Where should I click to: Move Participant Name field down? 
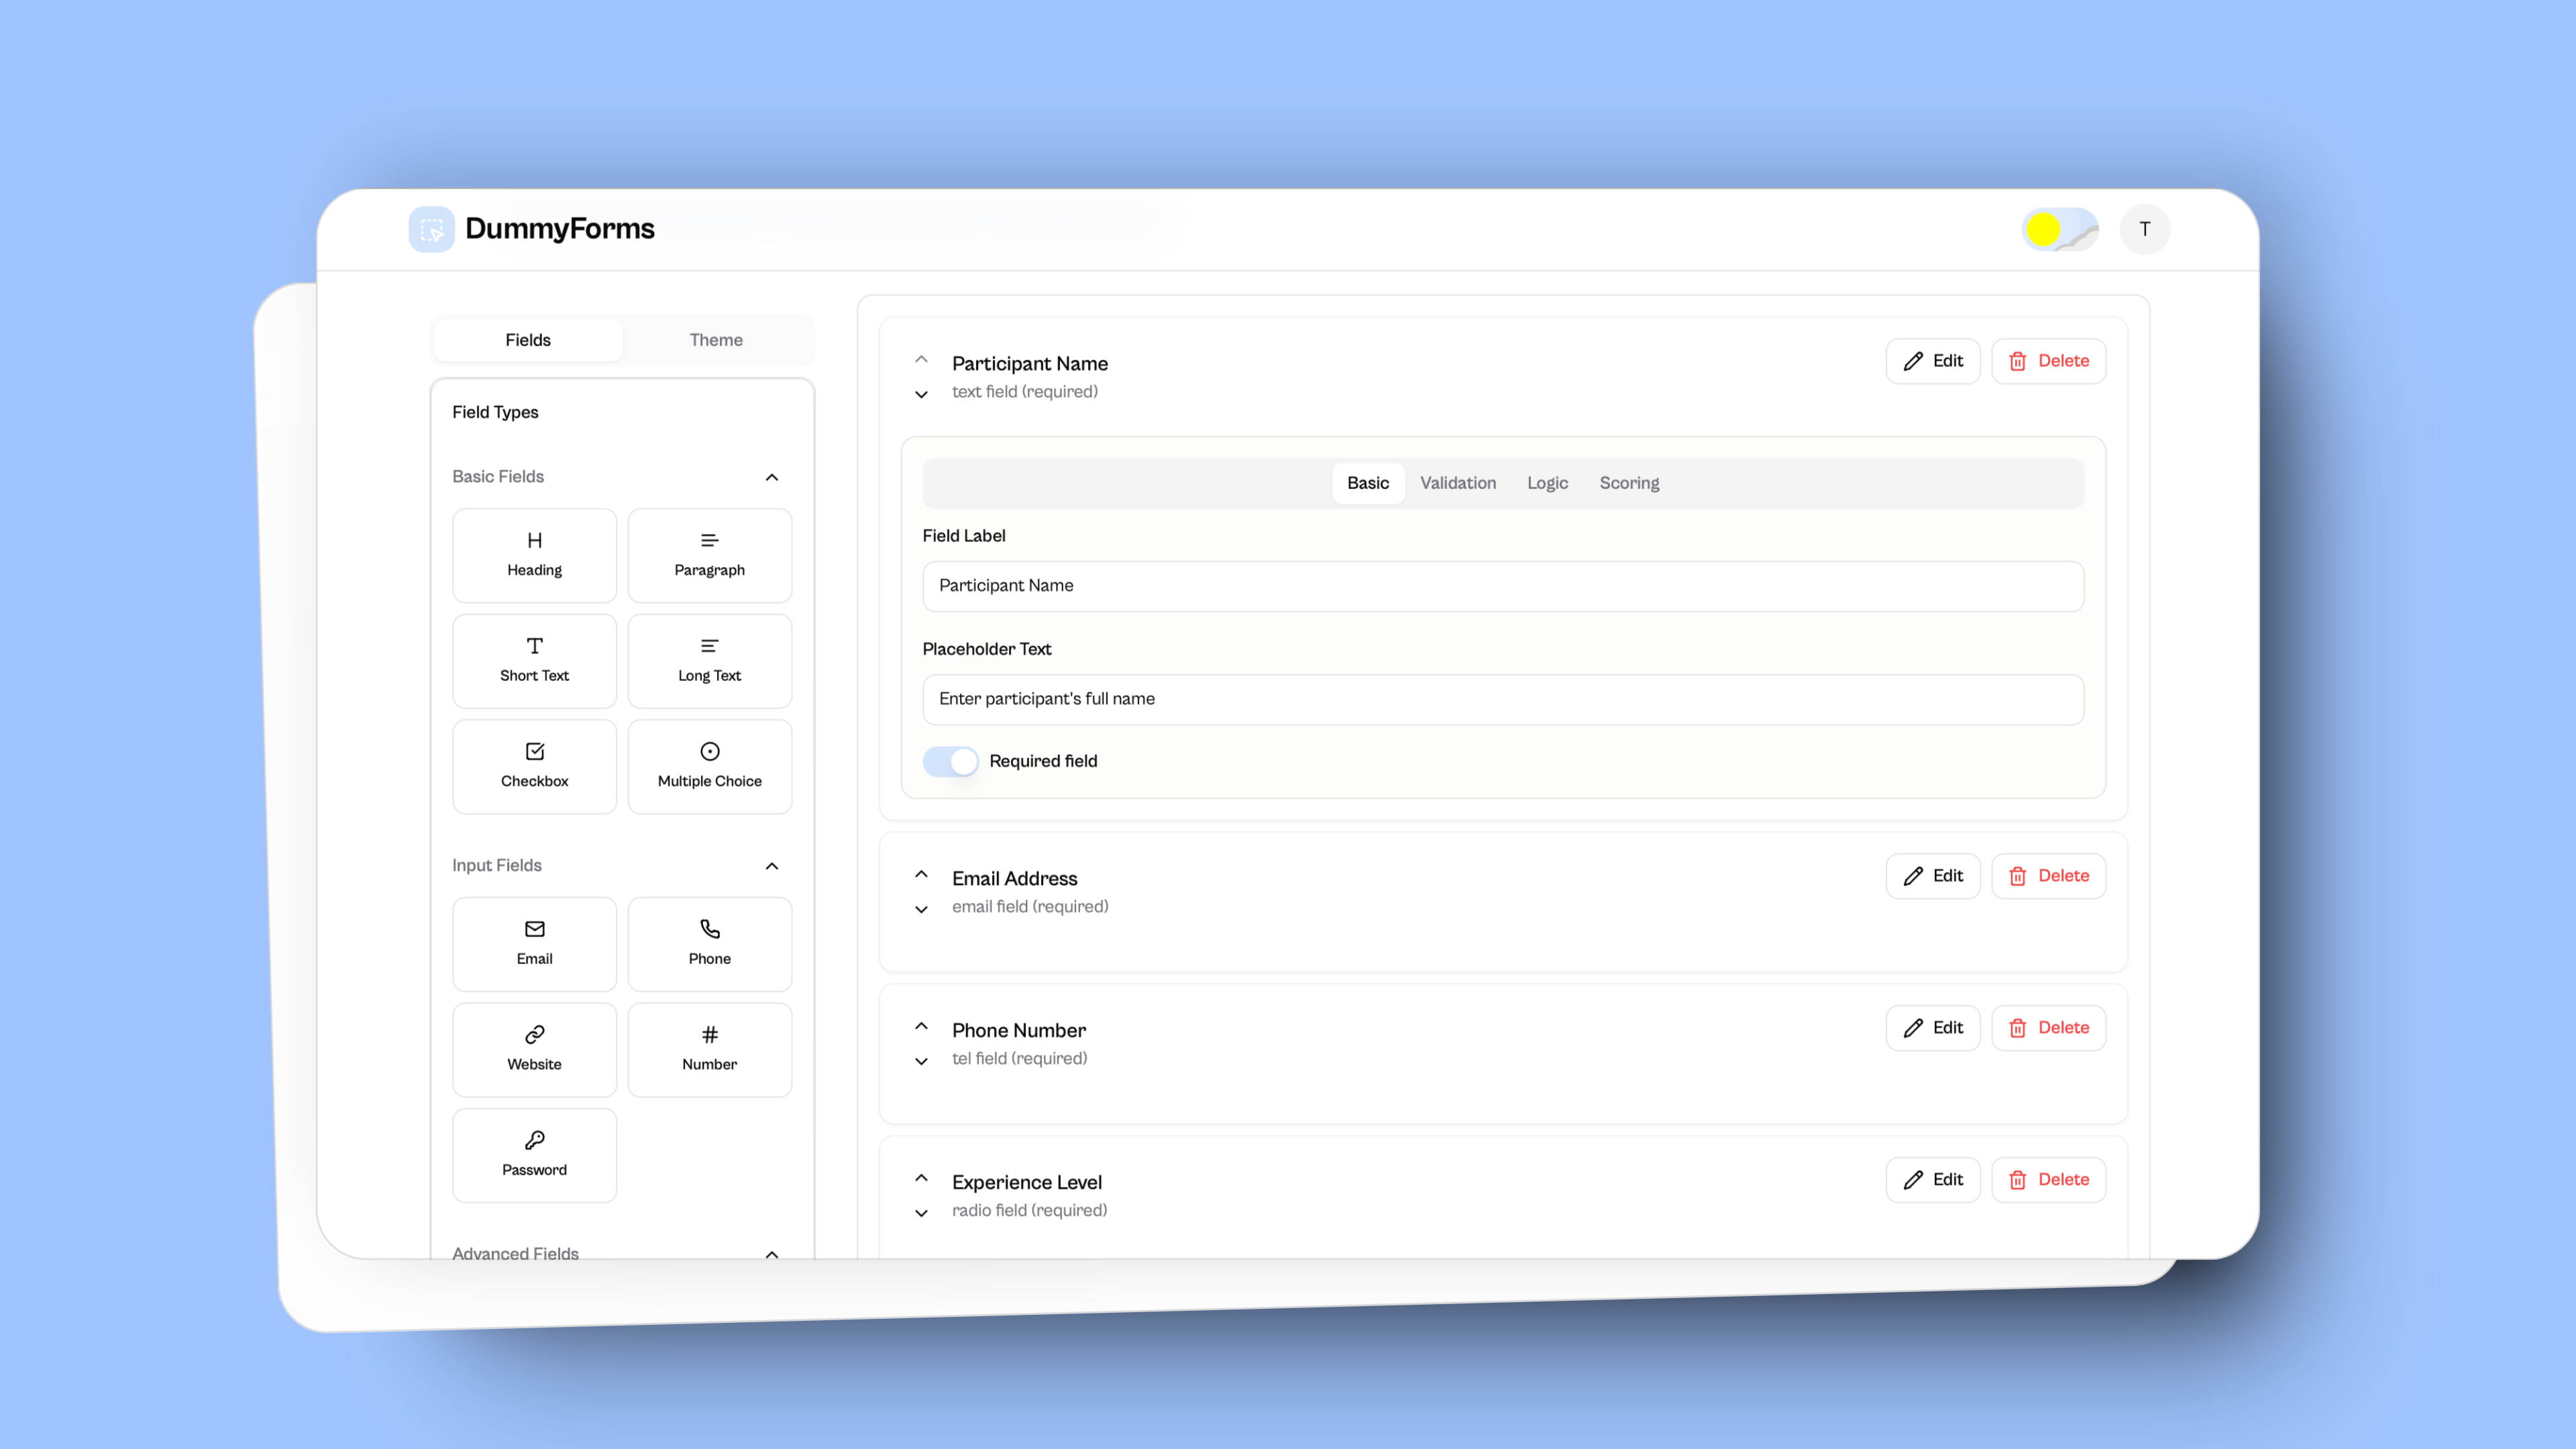[921, 394]
